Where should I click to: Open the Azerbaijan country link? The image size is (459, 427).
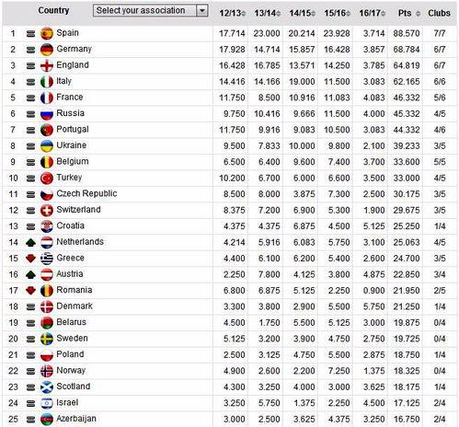tap(76, 419)
